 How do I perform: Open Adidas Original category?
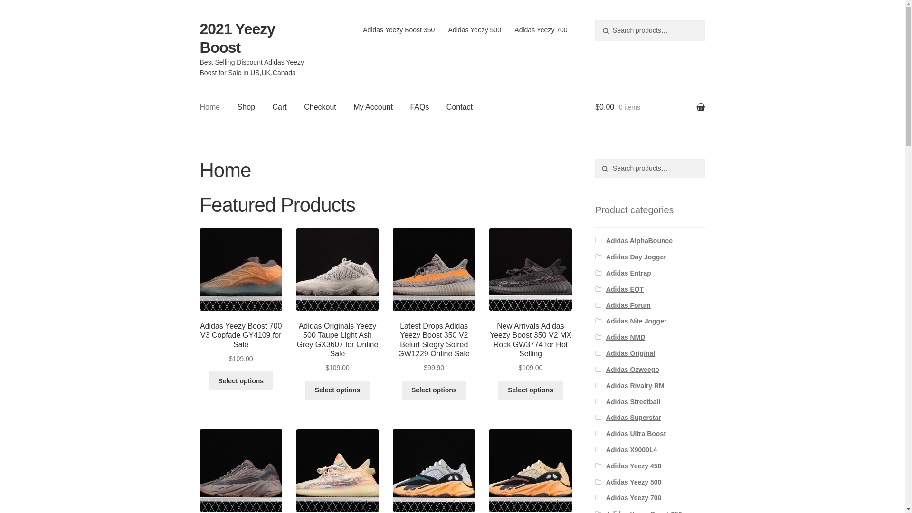[x=630, y=353]
